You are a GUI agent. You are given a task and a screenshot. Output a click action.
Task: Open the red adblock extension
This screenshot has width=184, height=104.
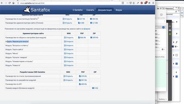tap(142, 3)
